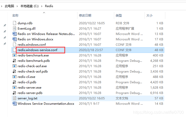Viewport: 186px width, 117px height.
Task: Navigate to 本地磁盘 (C:) breadcrumb
Action: (29, 6)
